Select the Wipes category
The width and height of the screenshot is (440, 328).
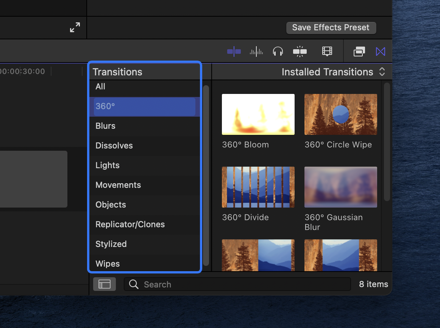pos(145,263)
